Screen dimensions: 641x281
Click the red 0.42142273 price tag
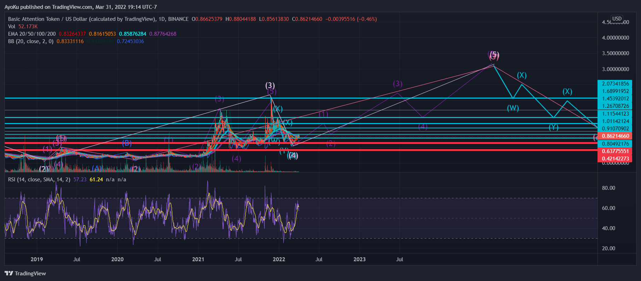pyautogui.click(x=615, y=159)
